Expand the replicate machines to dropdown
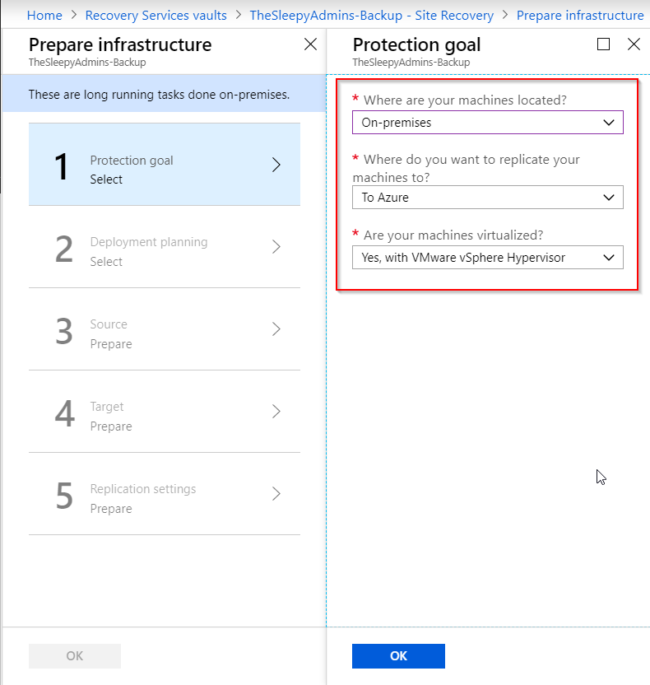 [x=487, y=198]
